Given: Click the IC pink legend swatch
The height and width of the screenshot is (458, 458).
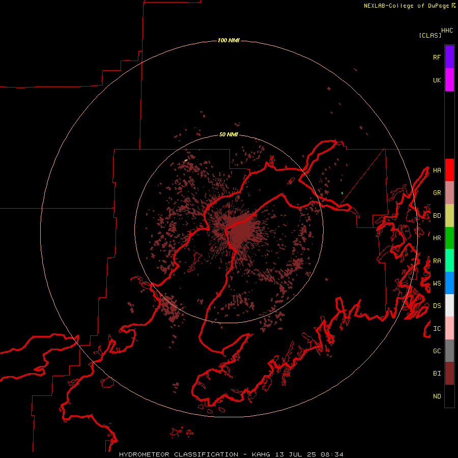Looking at the screenshot, I should pyautogui.click(x=449, y=328).
